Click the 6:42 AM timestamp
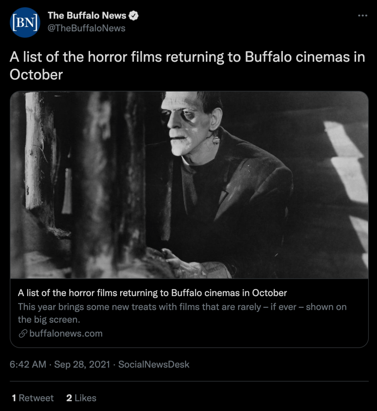 coord(28,364)
